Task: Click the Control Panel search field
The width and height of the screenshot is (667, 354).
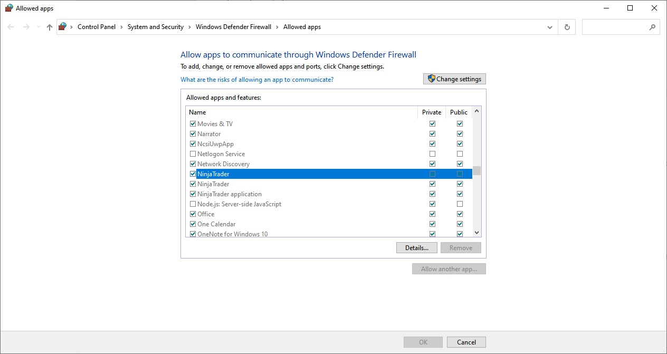Action: point(615,27)
